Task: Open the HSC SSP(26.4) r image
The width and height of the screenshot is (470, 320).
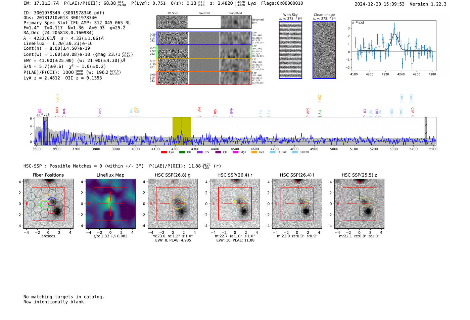Action: coord(235,204)
